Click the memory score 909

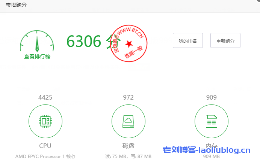pyautogui.click(x=212, y=98)
